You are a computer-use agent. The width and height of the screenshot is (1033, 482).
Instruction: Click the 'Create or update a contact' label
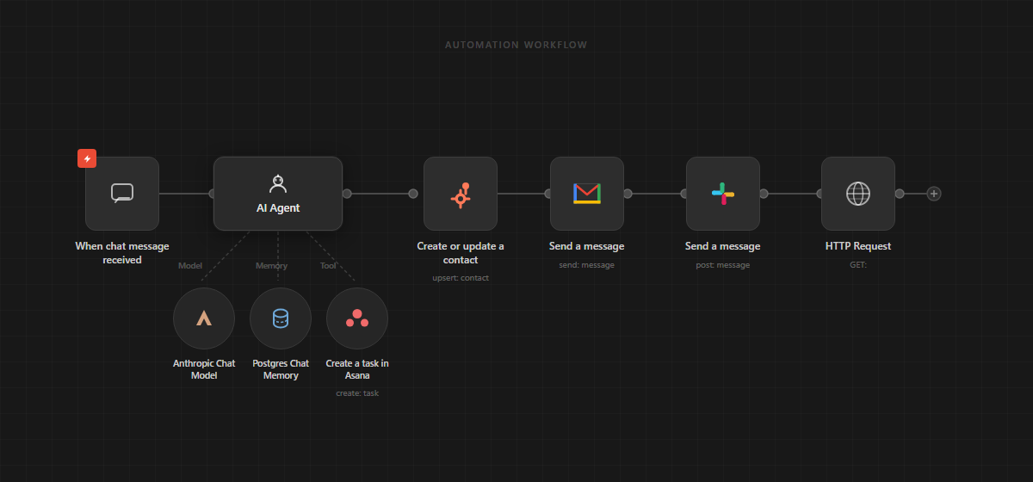461,253
